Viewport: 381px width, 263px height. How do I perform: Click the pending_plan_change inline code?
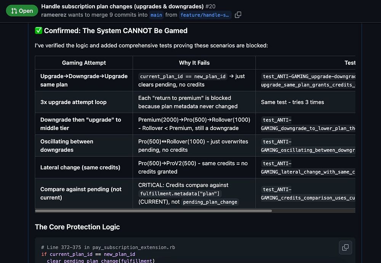[210, 202]
